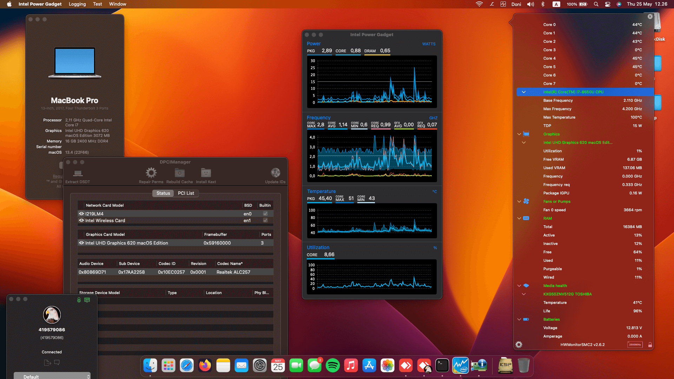The width and height of the screenshot is (674, 379).
Task: Open the Logging menu
Action: click(x=77, y=4)
